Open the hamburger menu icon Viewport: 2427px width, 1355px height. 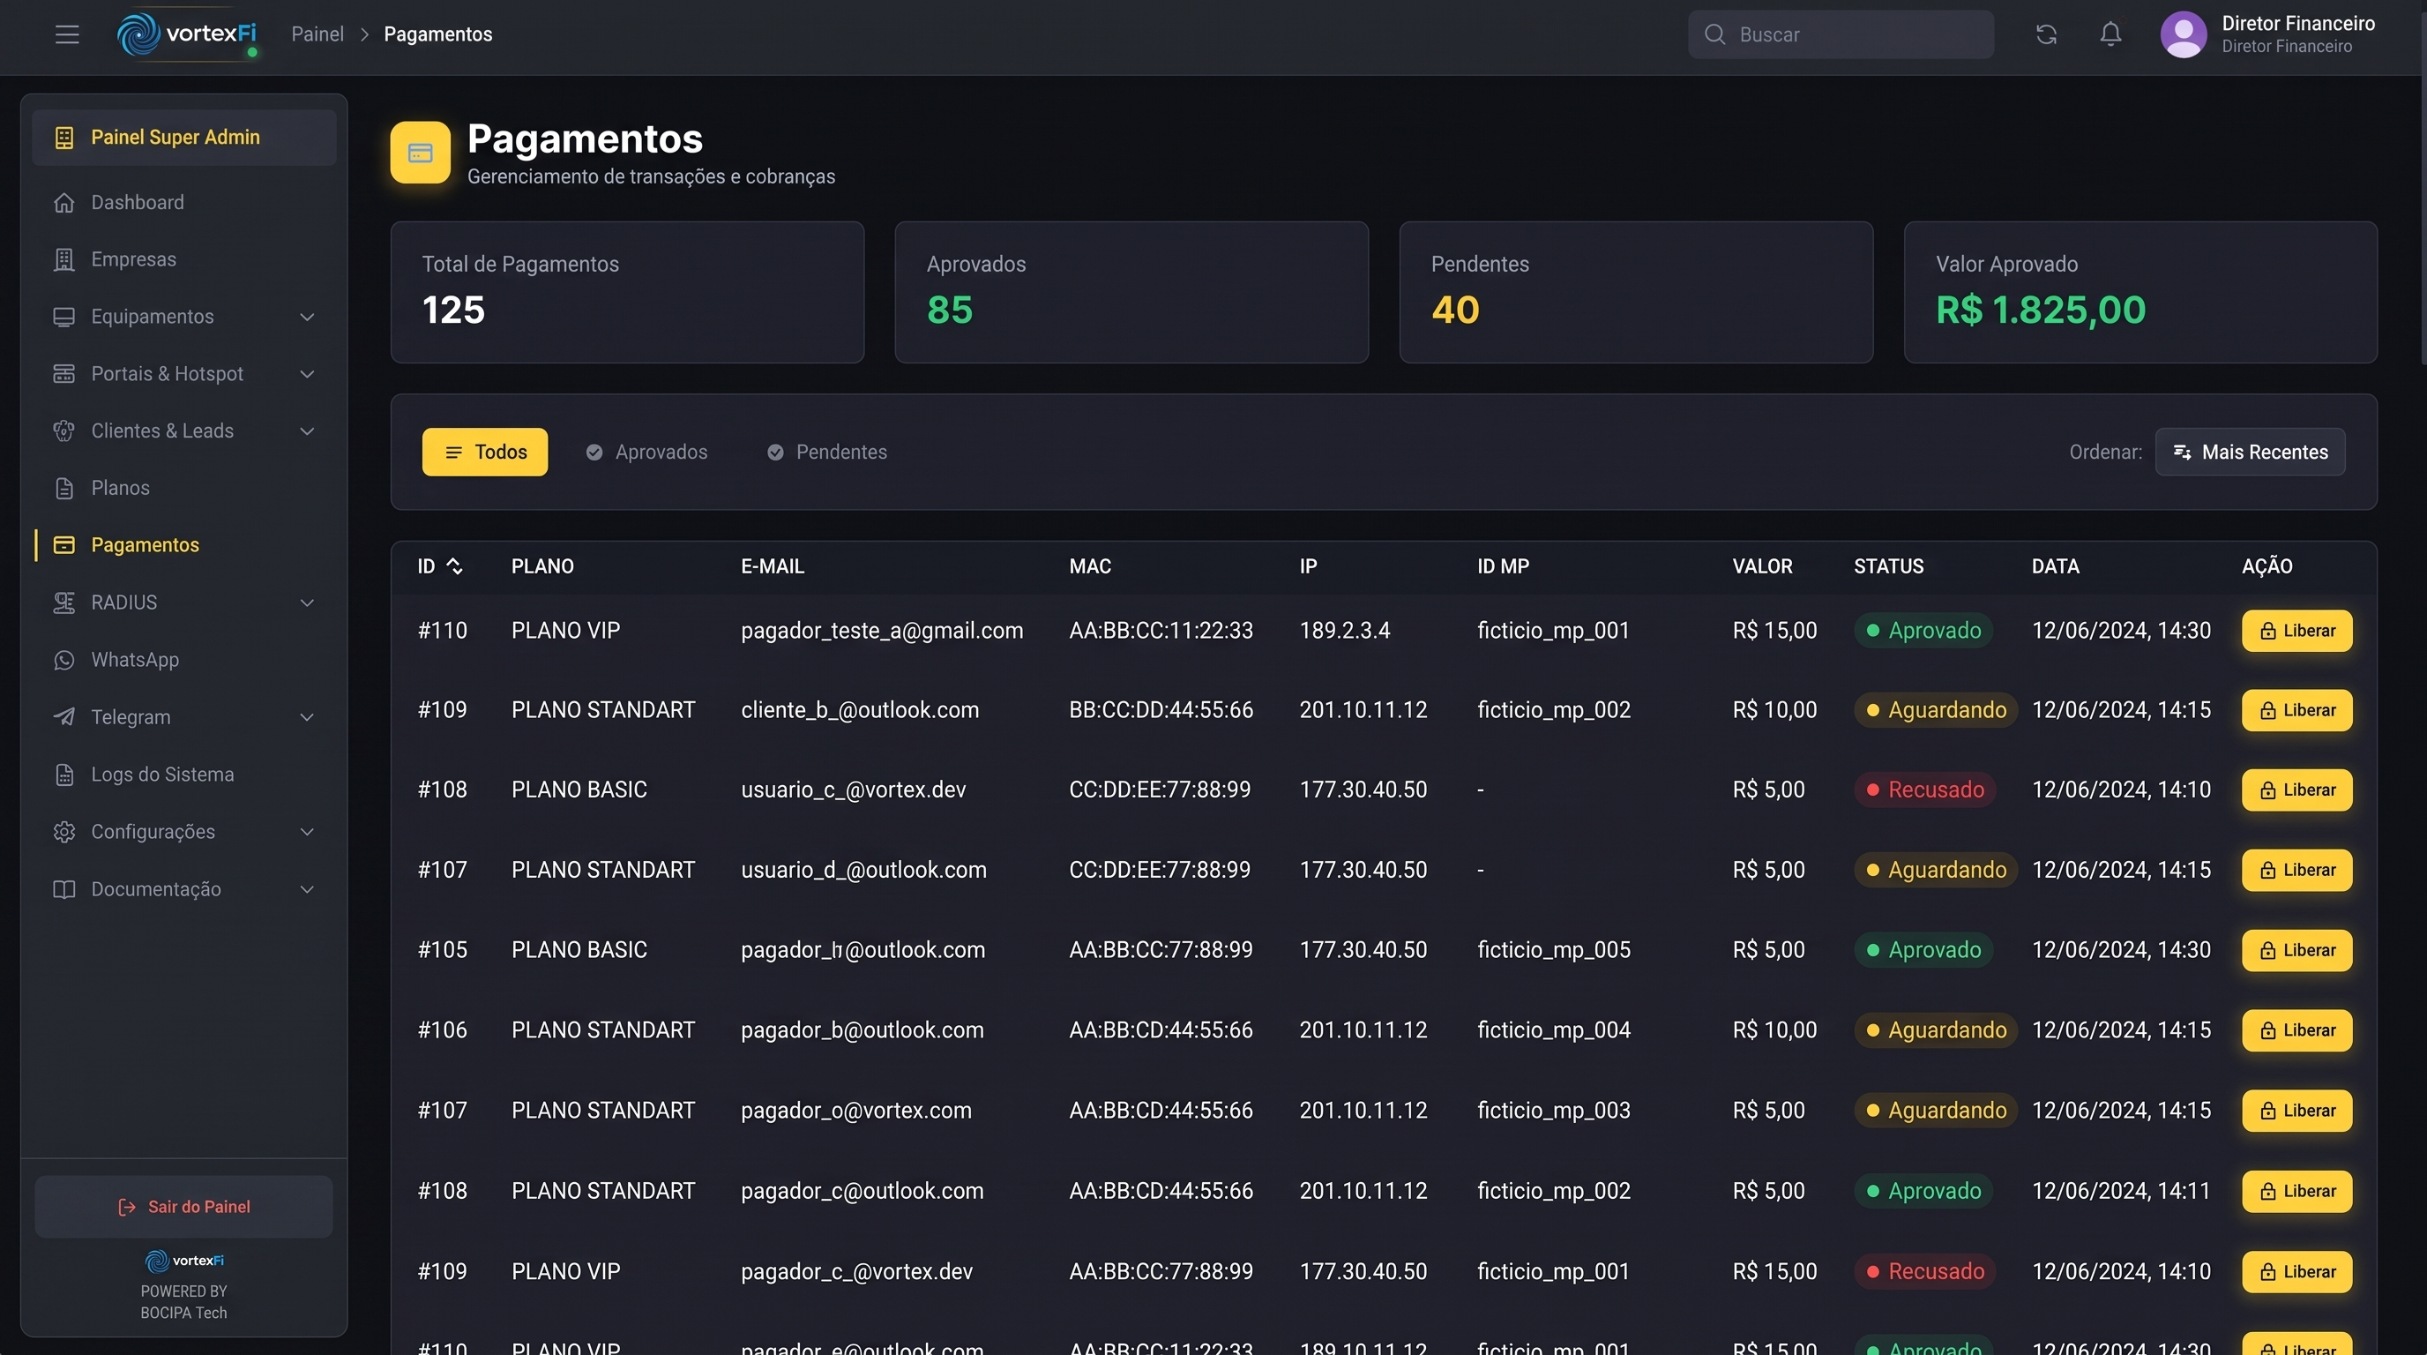pos(67,35)
